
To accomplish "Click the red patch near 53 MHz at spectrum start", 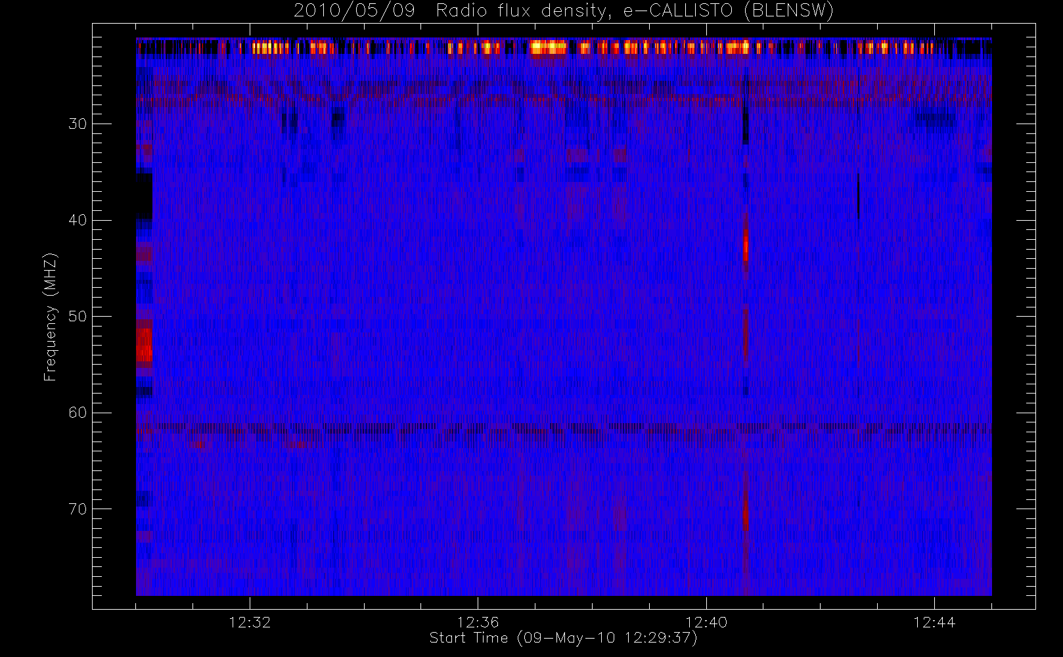I will point(144,344).
